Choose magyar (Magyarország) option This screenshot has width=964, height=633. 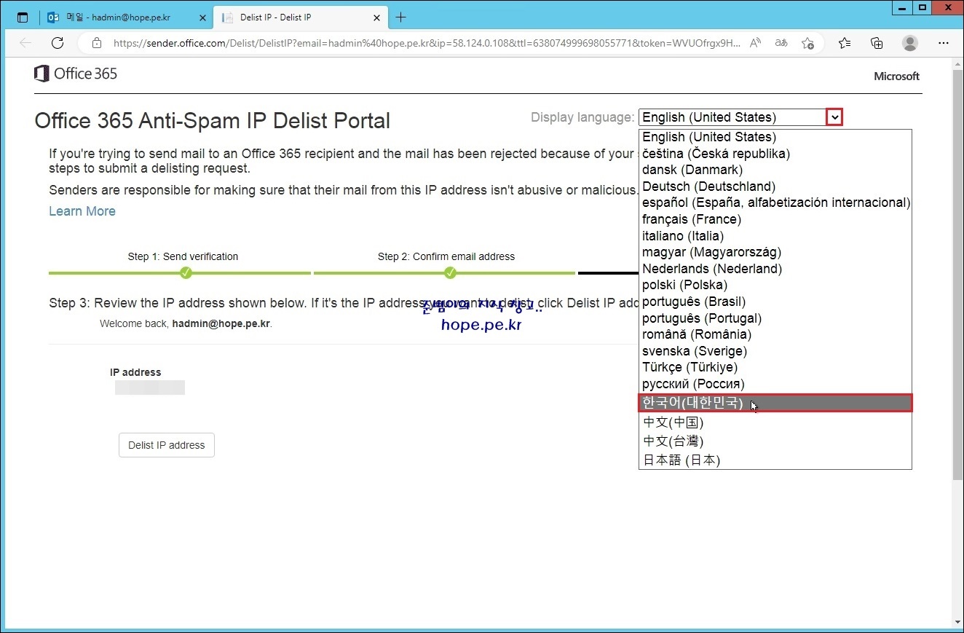[775, 252]
